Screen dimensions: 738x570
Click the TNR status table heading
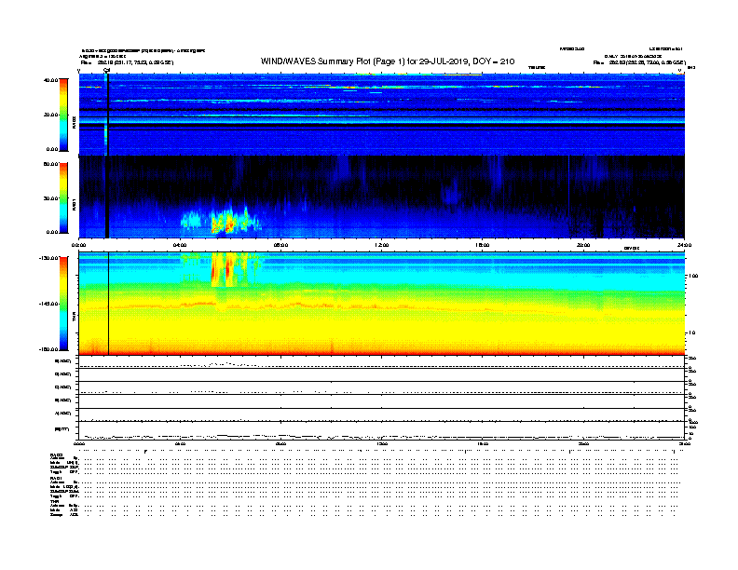[x=55, y=501]
